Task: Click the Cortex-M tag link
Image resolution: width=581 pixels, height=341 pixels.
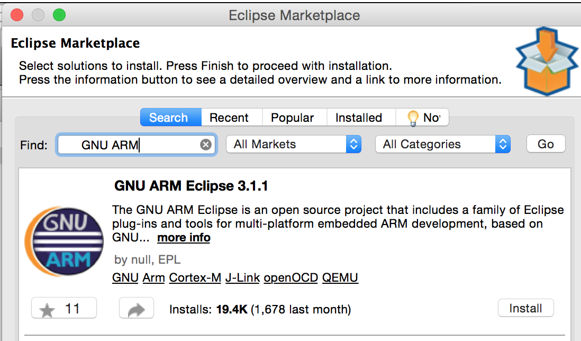Action: [x=195, y=277]
